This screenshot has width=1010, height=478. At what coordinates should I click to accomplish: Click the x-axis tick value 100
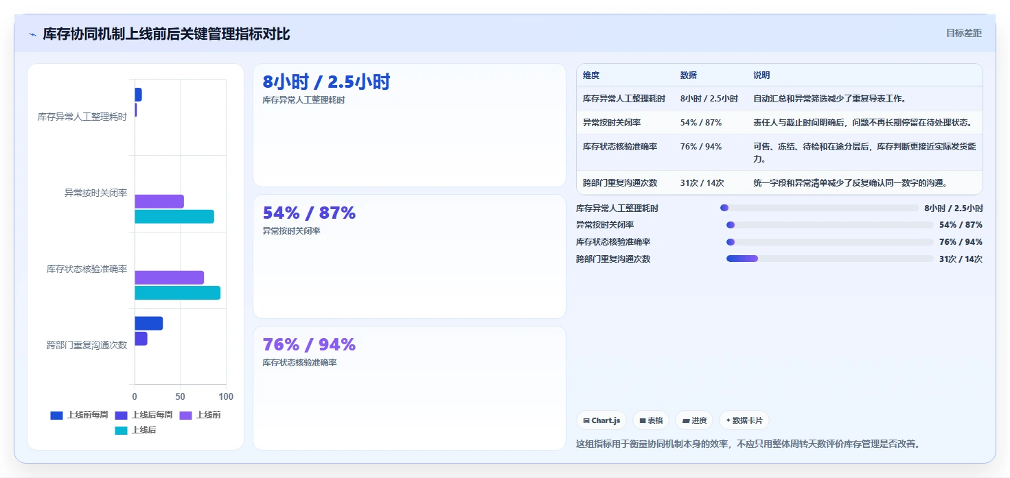tap(226, 396)
